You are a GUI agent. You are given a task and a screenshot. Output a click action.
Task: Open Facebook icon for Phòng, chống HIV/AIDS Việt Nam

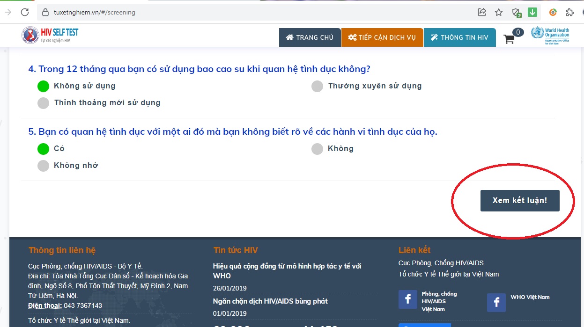(x=408, y=299)
